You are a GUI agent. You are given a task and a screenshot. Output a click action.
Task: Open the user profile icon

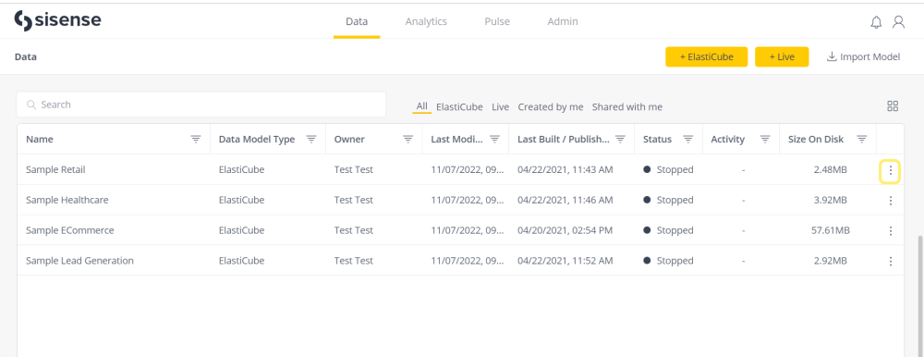898,22
